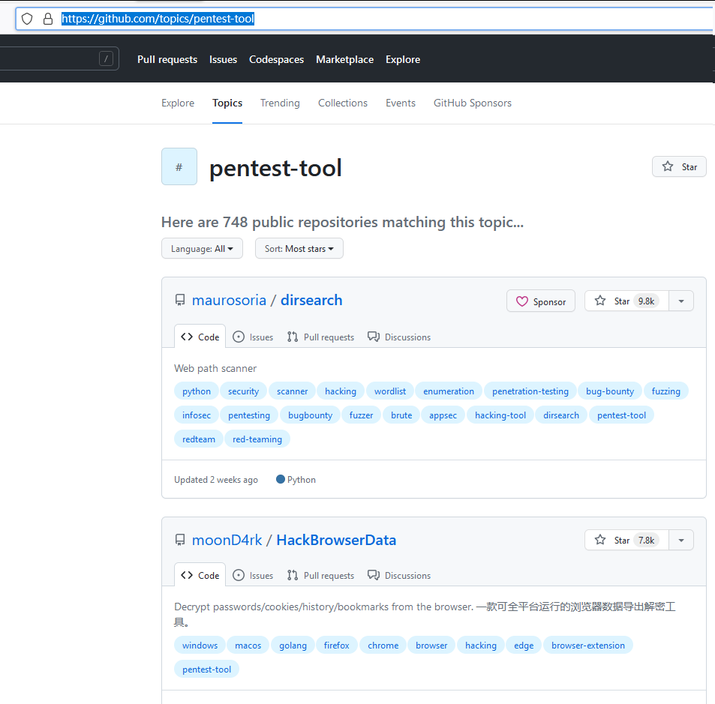This screenshot has width=715, height=704.
Task: Expand the star list dropdown for dirsearch
Action: 680,301
